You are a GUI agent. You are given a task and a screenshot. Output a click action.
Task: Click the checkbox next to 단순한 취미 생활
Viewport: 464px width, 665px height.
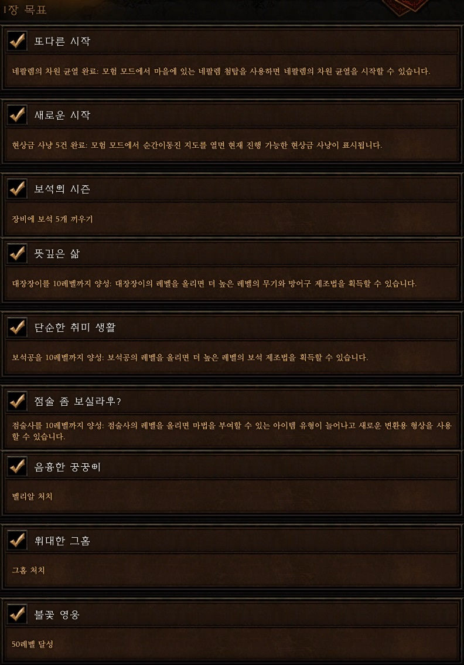(x=18, y=327)
